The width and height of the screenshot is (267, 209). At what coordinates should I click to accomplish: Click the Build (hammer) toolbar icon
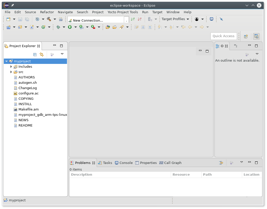pos(49,19)
